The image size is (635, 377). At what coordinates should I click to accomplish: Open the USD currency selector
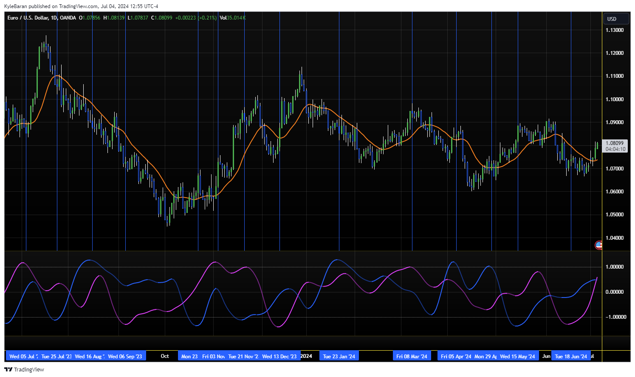616,19
